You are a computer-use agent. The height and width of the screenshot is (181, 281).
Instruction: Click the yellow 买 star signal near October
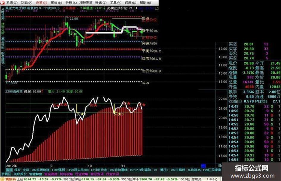(81, 114)
